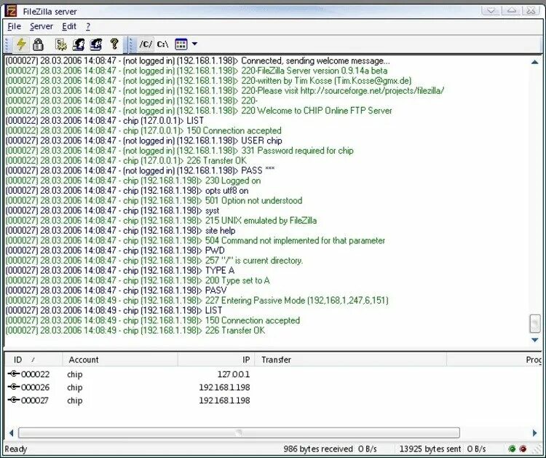
Task: Open the File menu
Action: click(x=15, y=26)
